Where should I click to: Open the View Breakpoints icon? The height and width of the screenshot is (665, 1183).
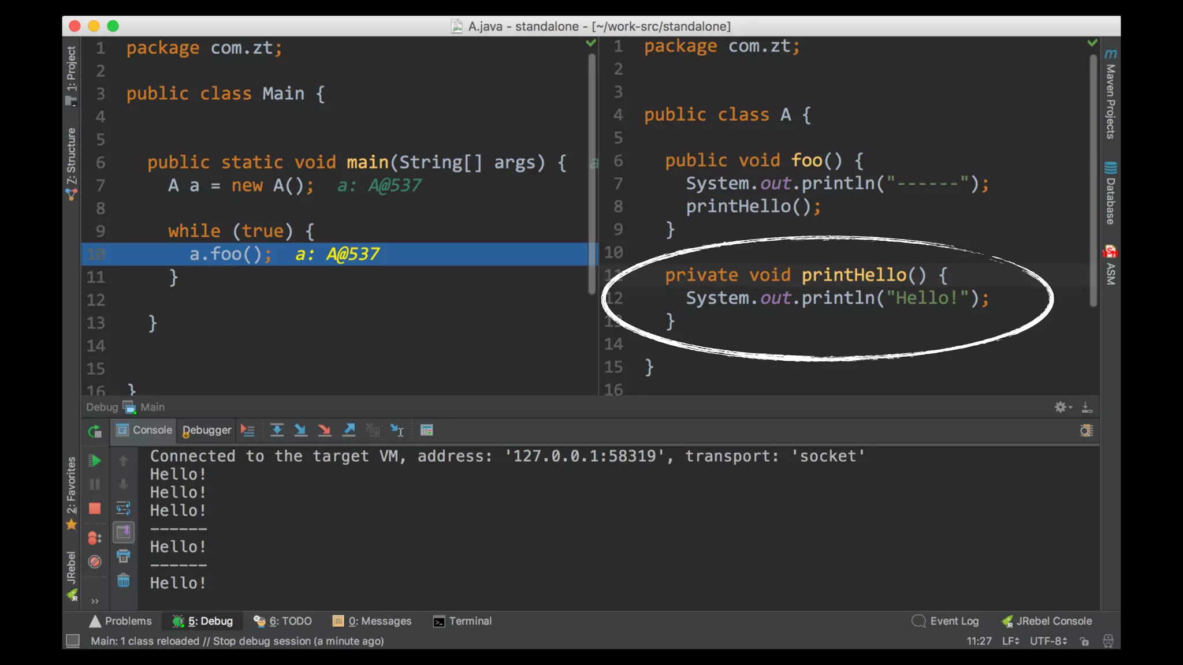coord(95,538)
